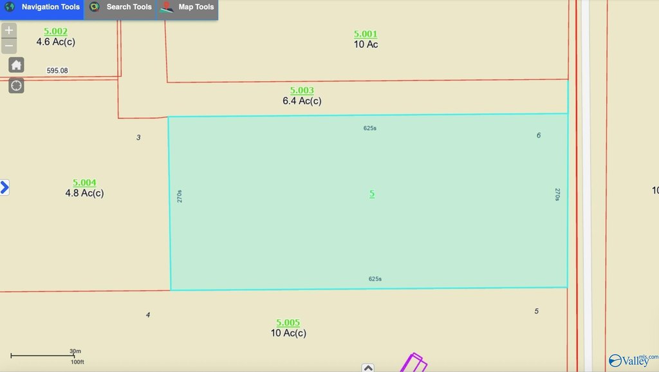Expand the left side panel arrow
The width and height of the screenshot is (659, 372).
click(x=5, y=187)
